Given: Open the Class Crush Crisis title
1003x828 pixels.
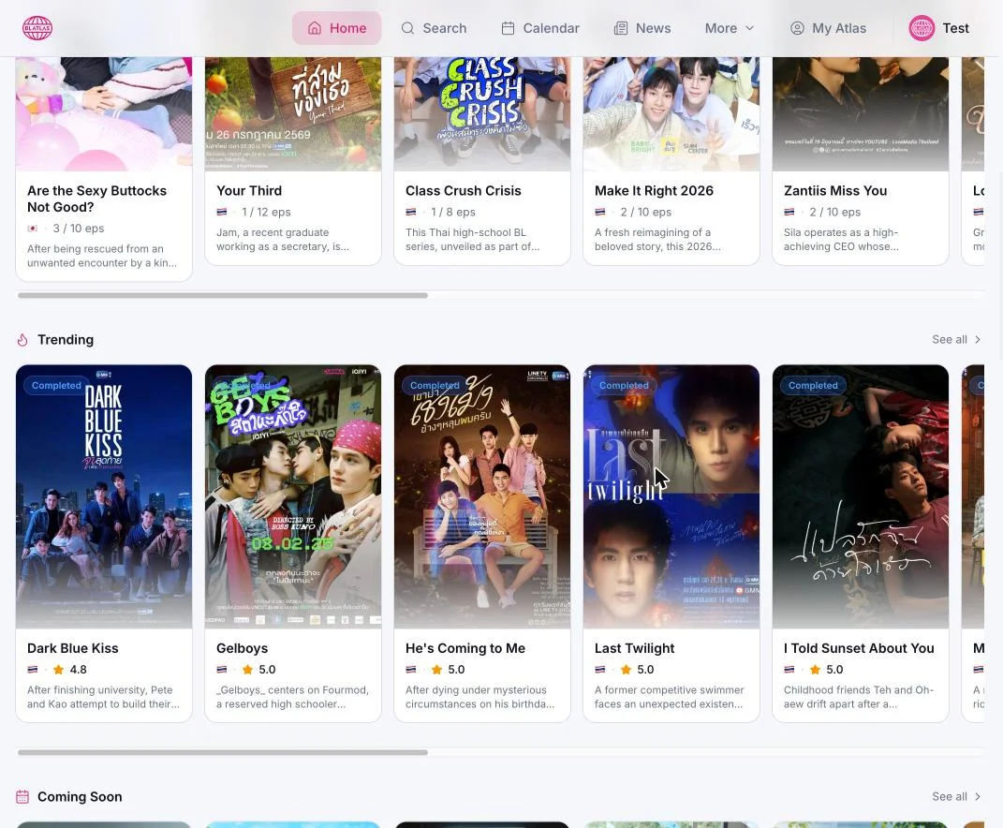Looking at the screenshot, I should [x=464, y=191].
